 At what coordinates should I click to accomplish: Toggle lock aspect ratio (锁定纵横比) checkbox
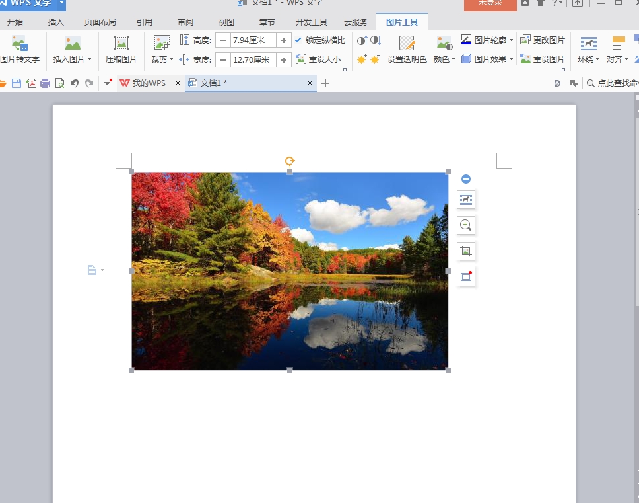pos(298,40)
